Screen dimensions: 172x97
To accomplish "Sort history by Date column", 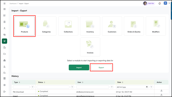I will [x=122, y=82].
